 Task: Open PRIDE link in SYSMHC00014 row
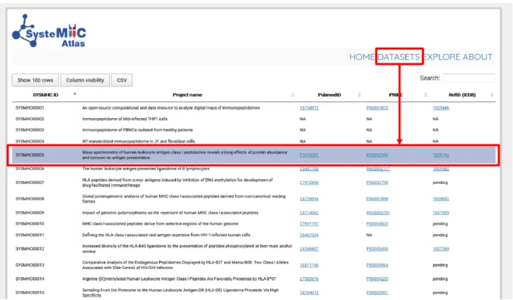tap(377, 279)
